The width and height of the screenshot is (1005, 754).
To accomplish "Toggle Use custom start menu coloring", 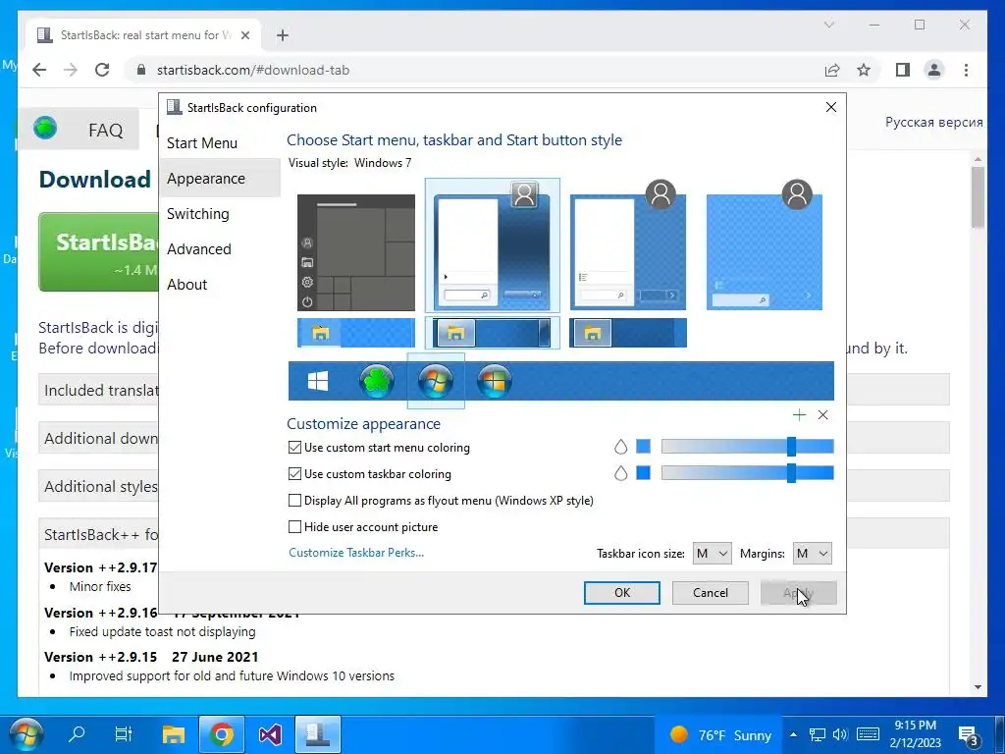I will (x=380, y=448).
